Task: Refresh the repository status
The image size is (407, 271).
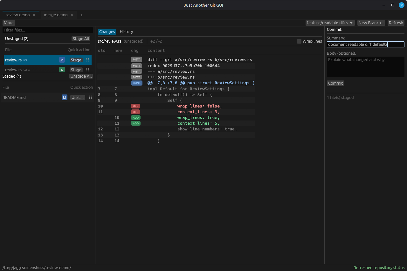Action: (x=396, y=23)
